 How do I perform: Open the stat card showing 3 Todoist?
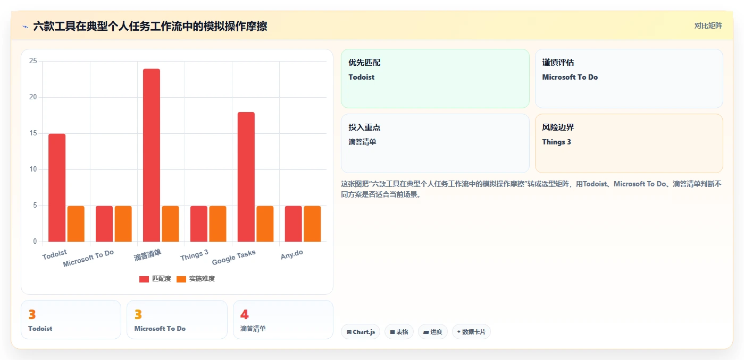click(71, 320)
